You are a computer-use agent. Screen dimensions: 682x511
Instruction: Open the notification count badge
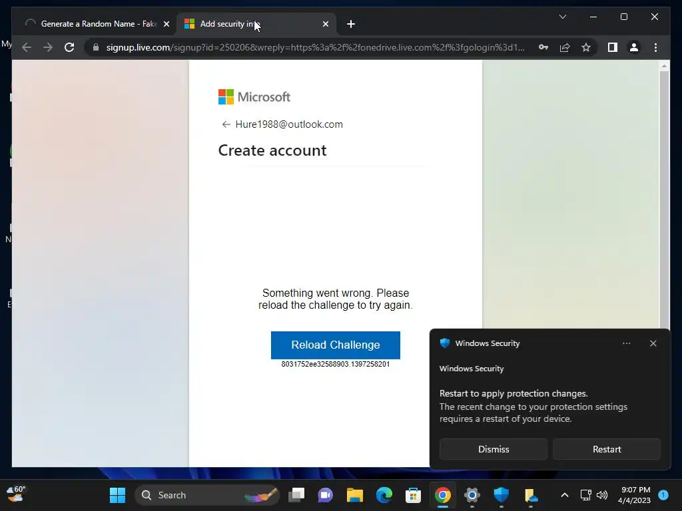pos(663,495)
